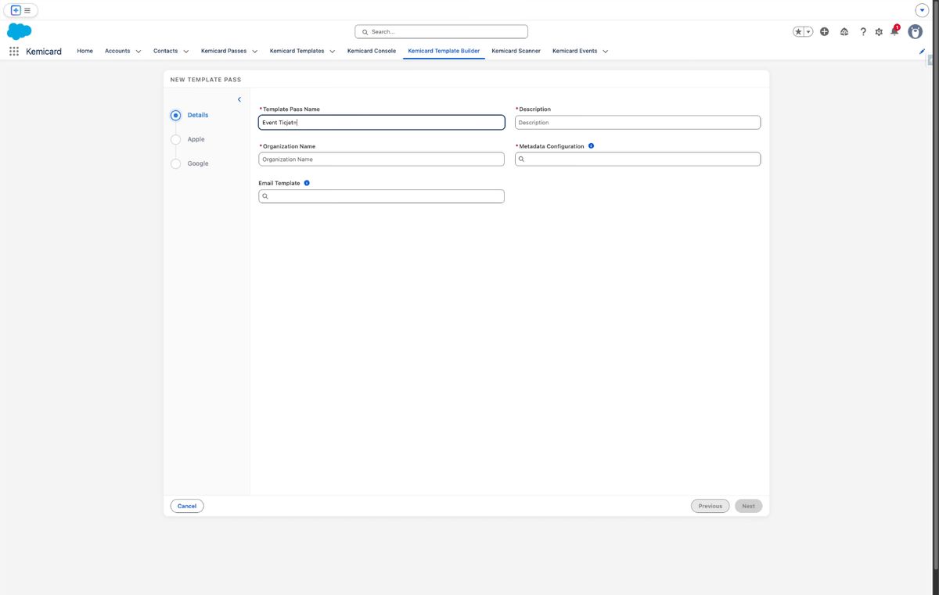Click the Metadata Configuration lookup field
Viewport: 939px width, 595px height.
coord(638,159)
